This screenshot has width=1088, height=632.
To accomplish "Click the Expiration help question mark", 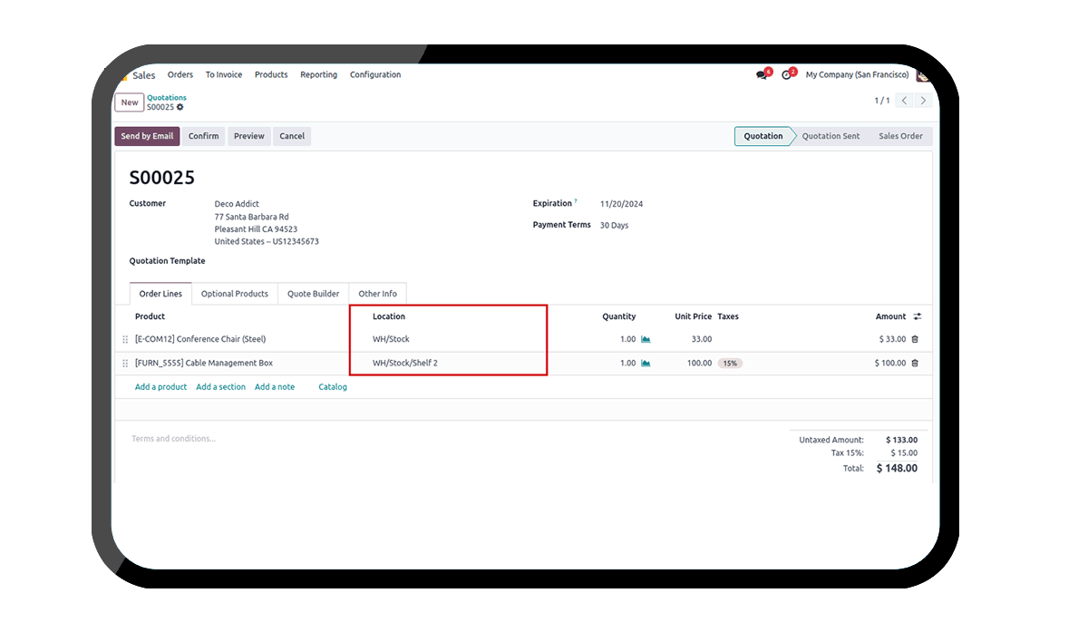I will click(x=576, y=201).
